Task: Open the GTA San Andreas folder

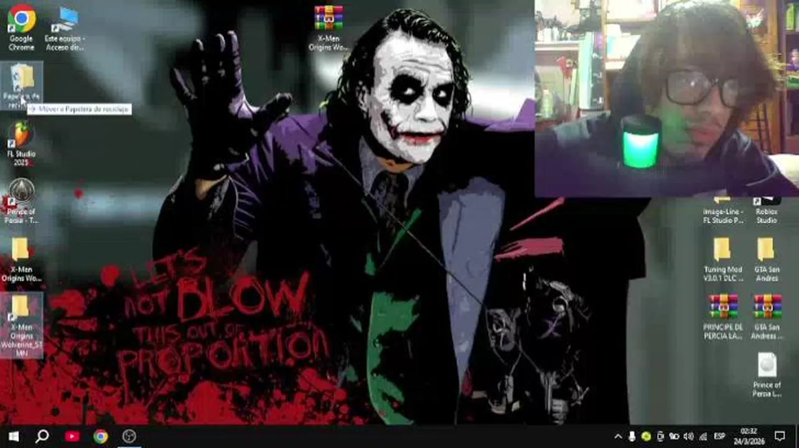Action: 767,260
